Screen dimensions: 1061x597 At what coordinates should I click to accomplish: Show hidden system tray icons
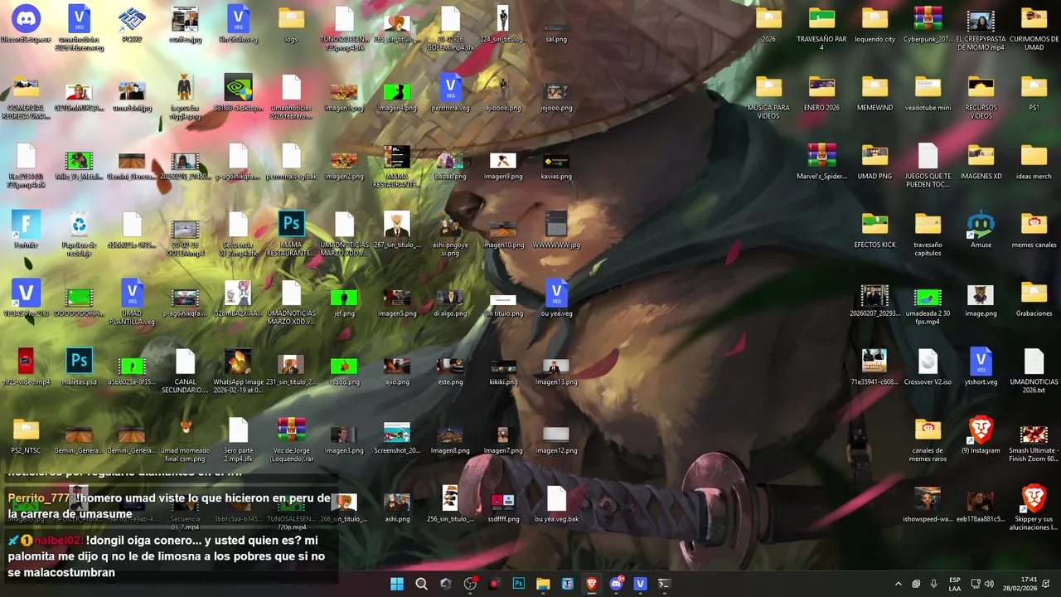[898, 584]
